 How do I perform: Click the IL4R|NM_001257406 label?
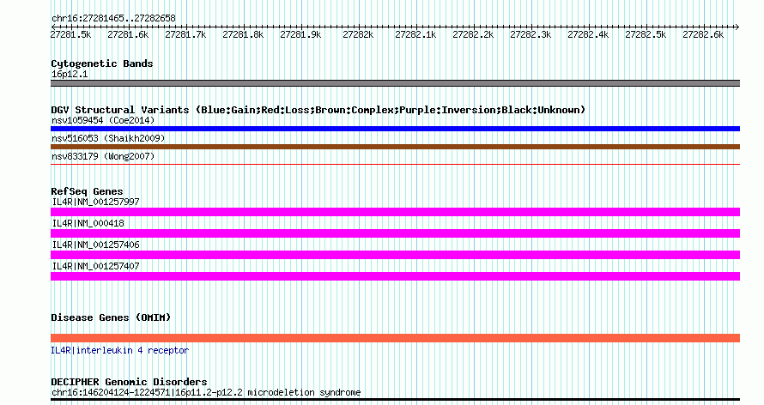tap(95, 245)
